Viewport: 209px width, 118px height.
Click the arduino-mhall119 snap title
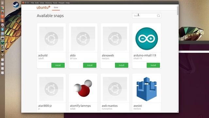tap(145, 55)
